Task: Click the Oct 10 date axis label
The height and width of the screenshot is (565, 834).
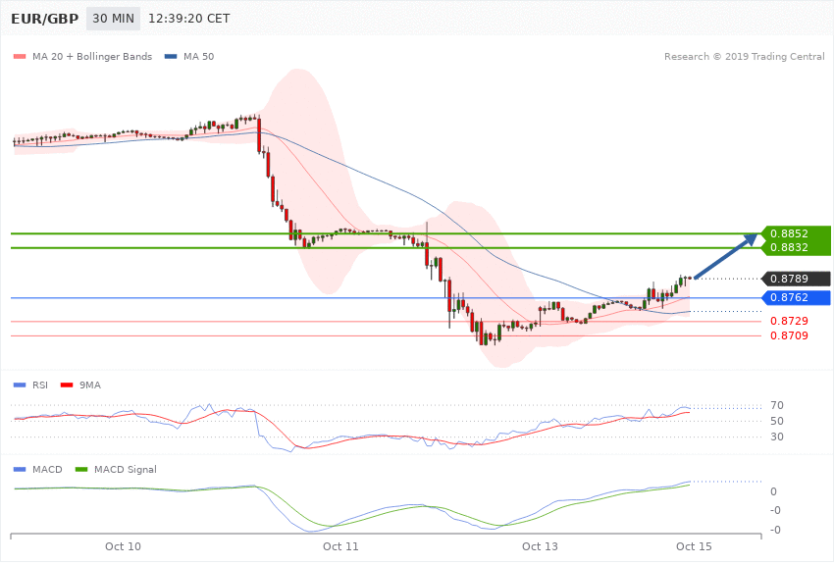Action: pyautogui.click(x=123, y=546)
